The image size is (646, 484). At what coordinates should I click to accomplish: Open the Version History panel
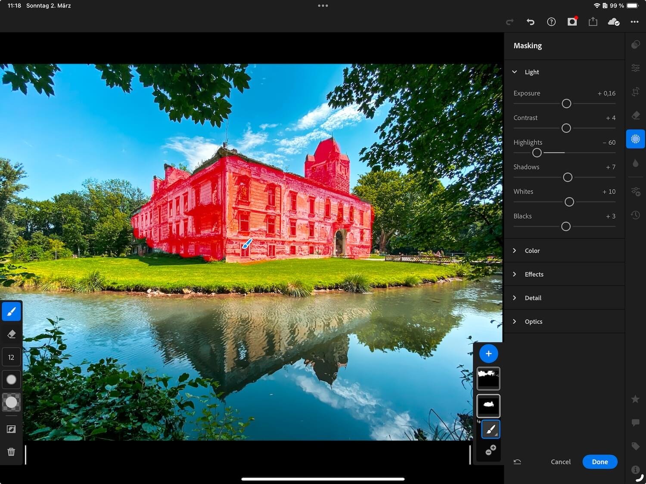[636, 215]
